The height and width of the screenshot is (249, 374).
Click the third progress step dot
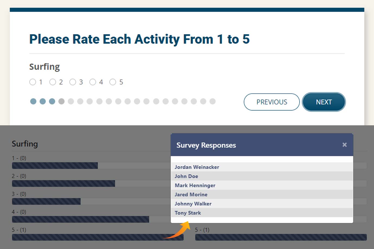point(52,101)
